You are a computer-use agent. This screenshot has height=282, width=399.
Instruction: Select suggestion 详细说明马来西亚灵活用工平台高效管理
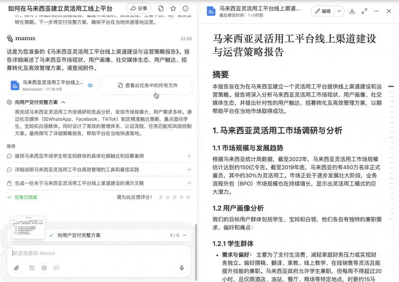(99, 170)
